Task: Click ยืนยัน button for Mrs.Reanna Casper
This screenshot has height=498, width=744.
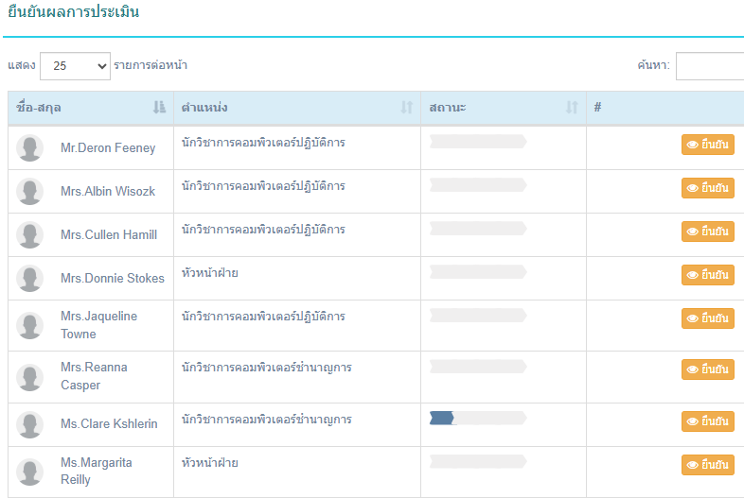Action: 708,369
